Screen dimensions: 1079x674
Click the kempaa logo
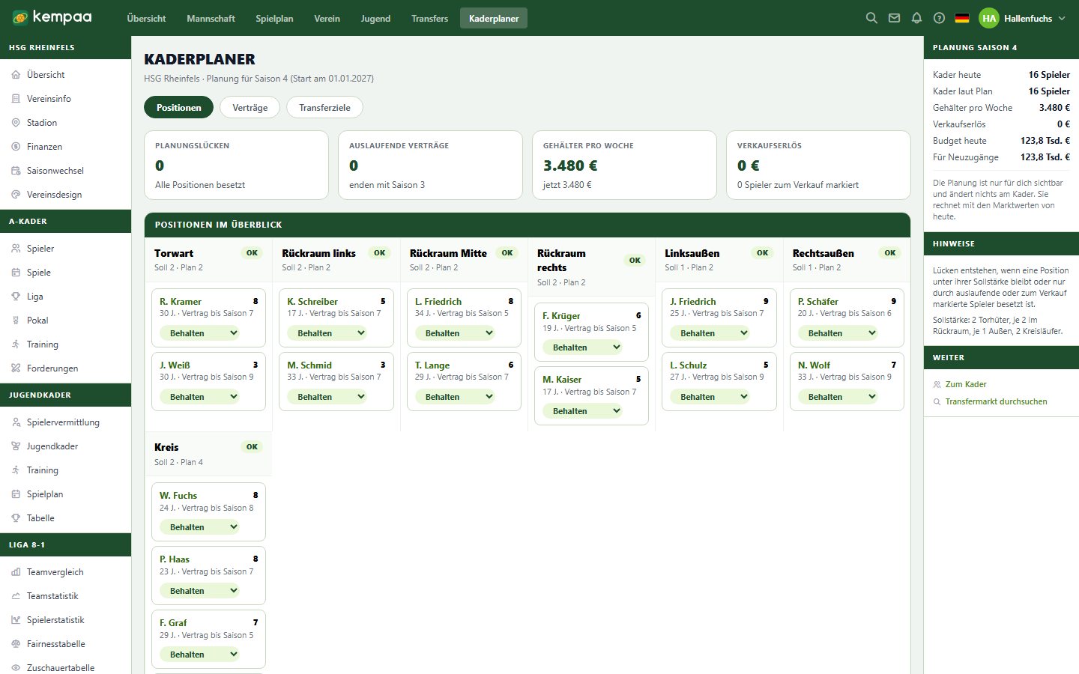tap(52, 17)
